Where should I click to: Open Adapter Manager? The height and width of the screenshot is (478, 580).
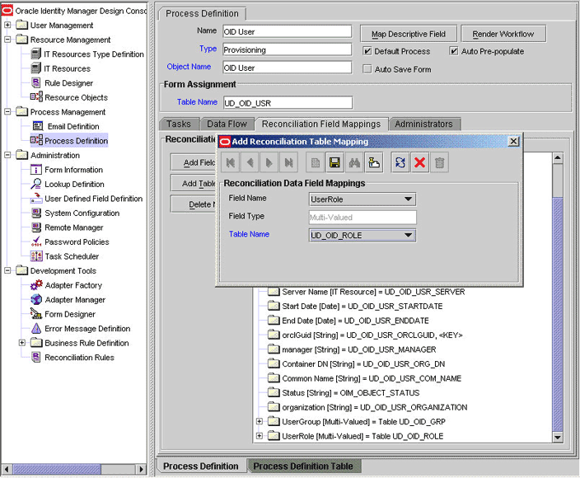[75, 300]
